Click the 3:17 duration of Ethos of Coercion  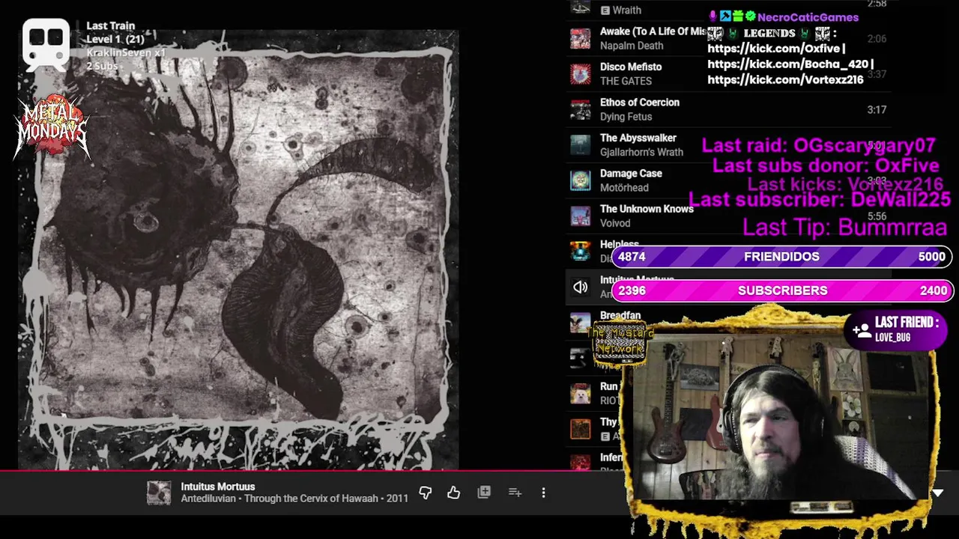[x=877, y=109]
